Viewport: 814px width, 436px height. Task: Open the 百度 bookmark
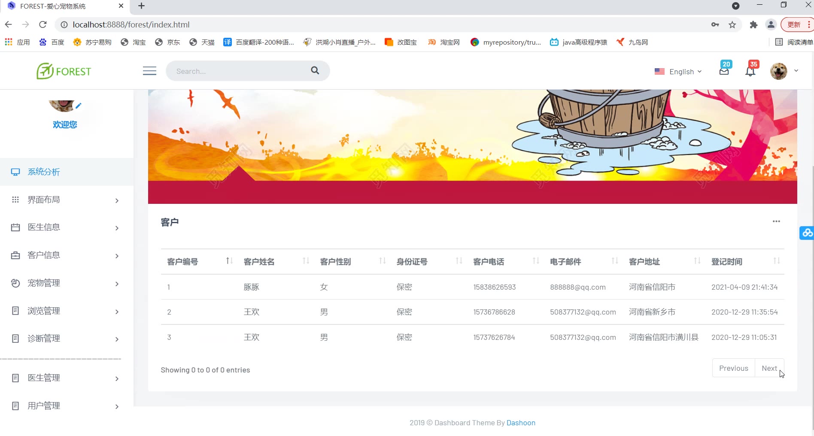pos(52,42)
